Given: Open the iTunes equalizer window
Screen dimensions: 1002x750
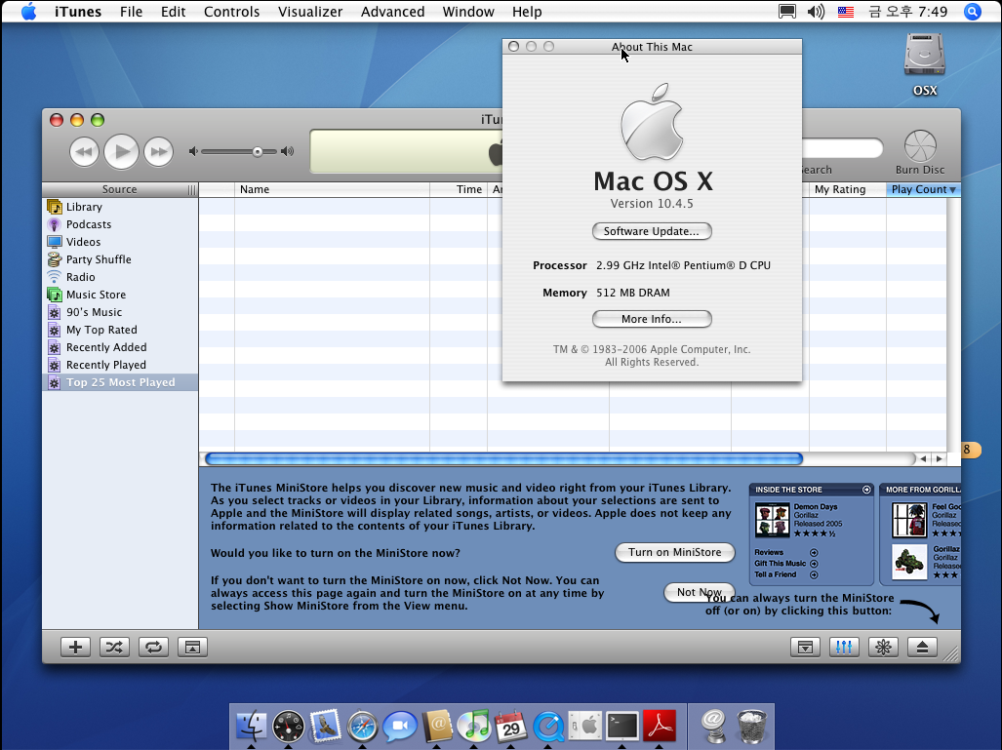Looking at the screenshot, I should pos(844,648).
